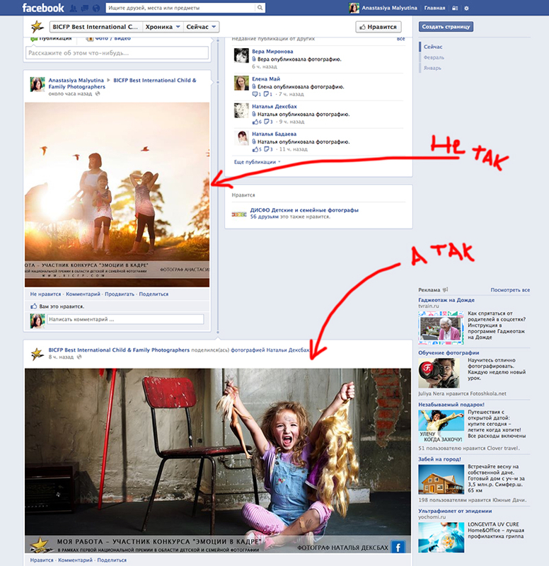The image size is (549, 566).
Task: Open messages icon in header
Action: [85, 8]
